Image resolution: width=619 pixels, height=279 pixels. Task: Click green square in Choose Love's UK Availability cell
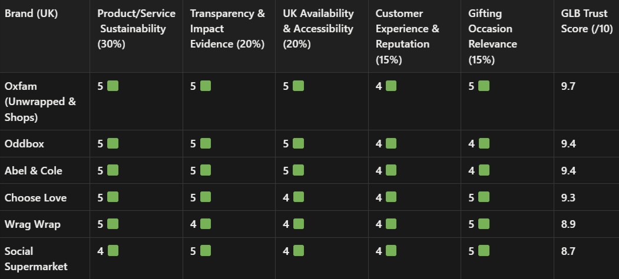tap(298, 197)
